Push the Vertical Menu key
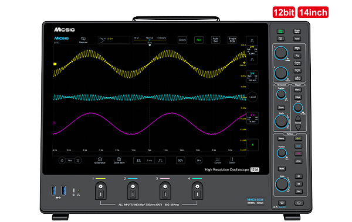Viewport: 352px width, 222px height. (281, 138)
